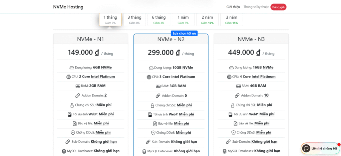341x156 pixels.
Task: Click the MySQL database icon in NVMe - N2
Action: [x=144, y=151]
